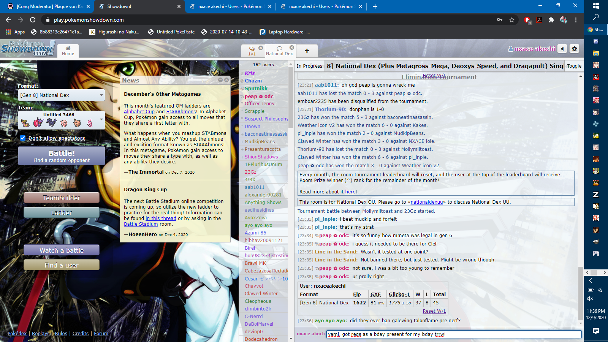
Task: Open the sound settings speaker button
Action: pos(562,49)
